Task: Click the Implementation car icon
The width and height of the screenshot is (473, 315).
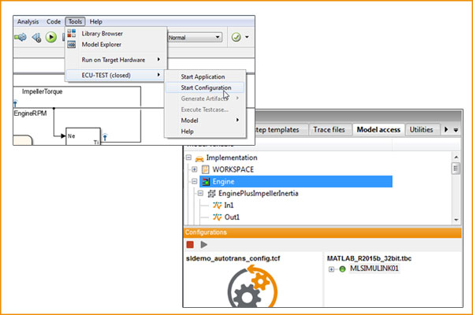Action: 199,158
